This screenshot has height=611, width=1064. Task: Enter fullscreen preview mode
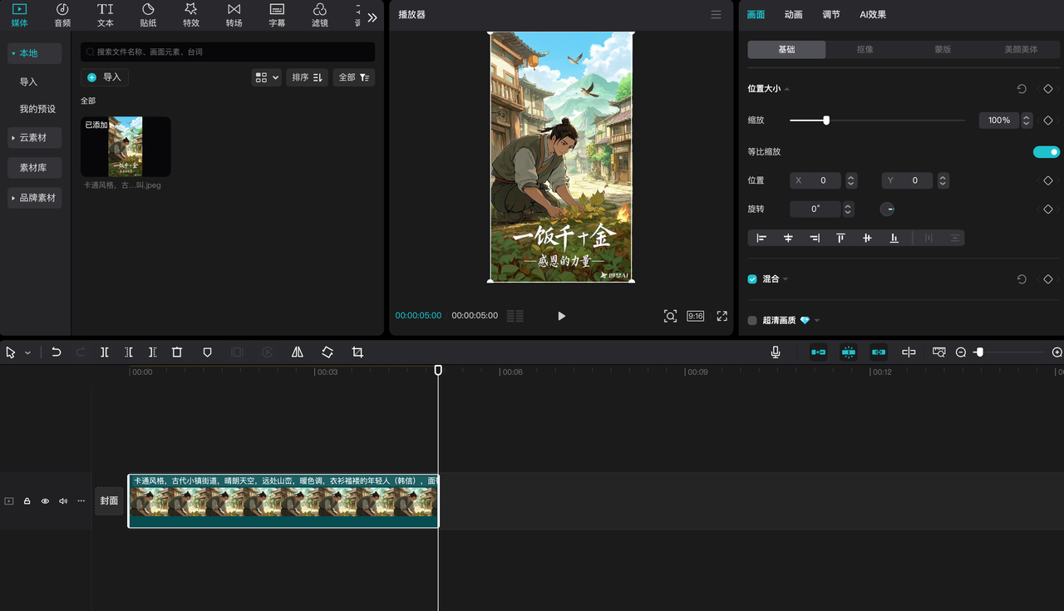722,316
